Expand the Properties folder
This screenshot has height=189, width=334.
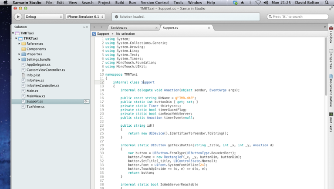tap(19, 54)
